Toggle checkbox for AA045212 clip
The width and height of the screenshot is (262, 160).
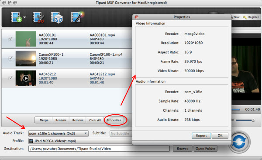pyautogui.click(x=10, y=78)
